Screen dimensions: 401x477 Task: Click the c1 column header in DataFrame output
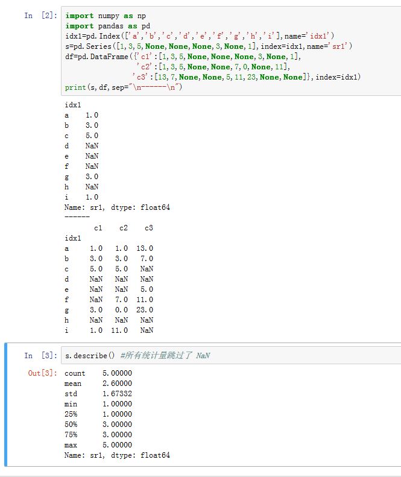98,228
